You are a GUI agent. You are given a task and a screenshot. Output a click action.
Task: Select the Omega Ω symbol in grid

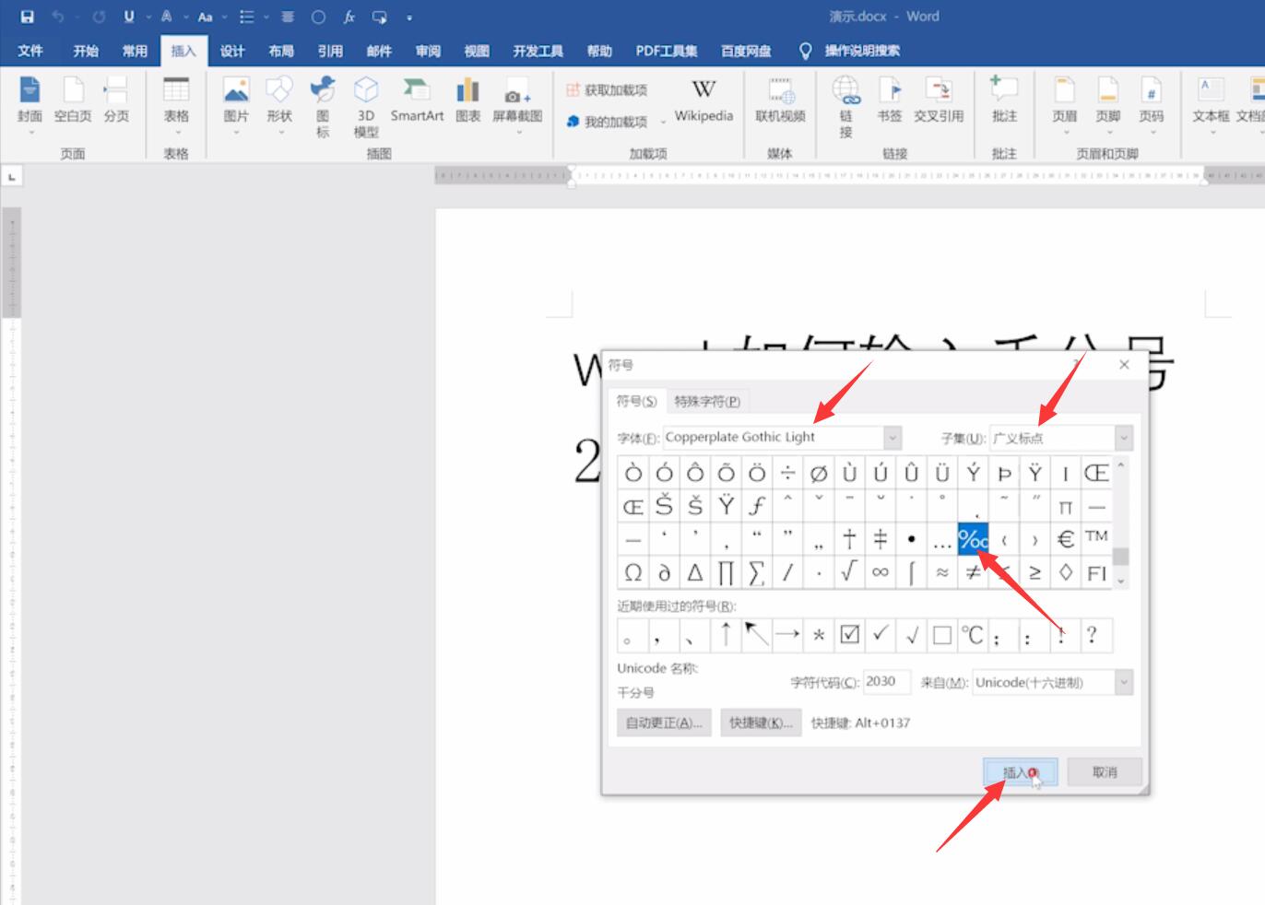coord(633,572)
